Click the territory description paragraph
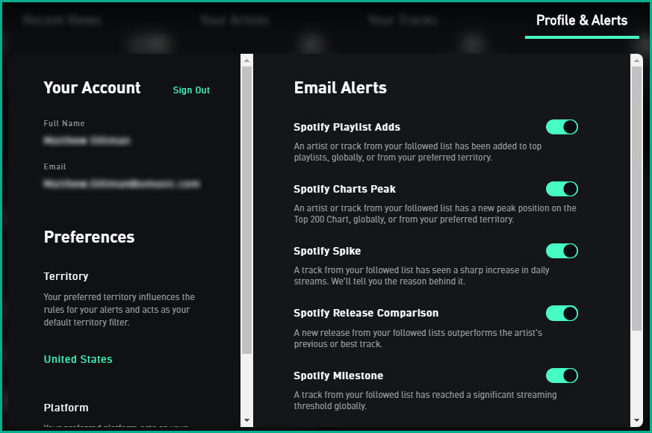Viewport: 652px width, 433px height. (119, 310)
